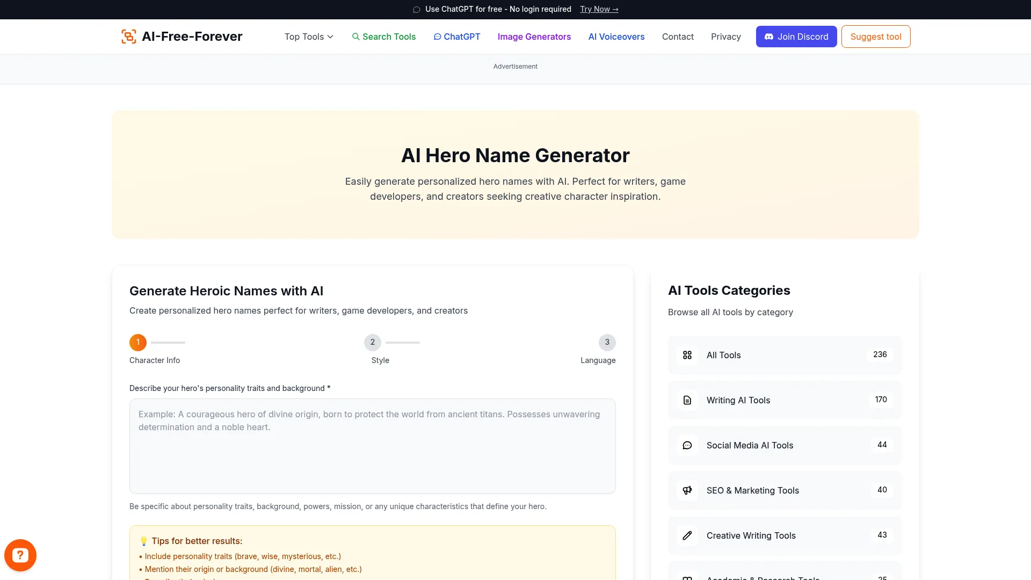Screen dimensions: 1031x580
Task: Open the search magnifier icon next to Search Tools
Action: 356,37
